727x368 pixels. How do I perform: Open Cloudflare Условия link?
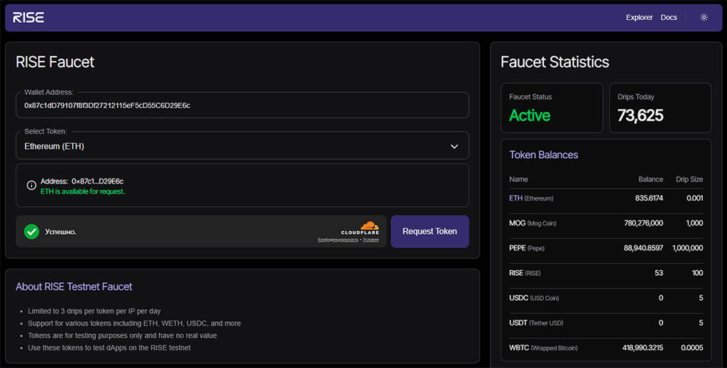371,240
